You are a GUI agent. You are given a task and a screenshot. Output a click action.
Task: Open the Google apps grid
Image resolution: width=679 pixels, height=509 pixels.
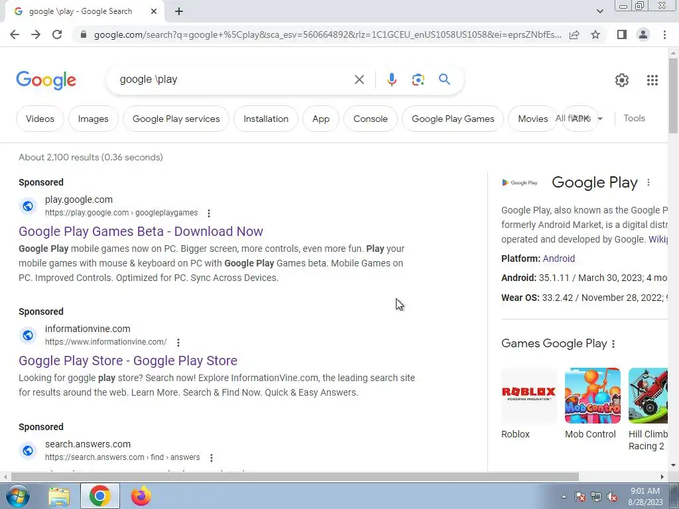point(652,80)
